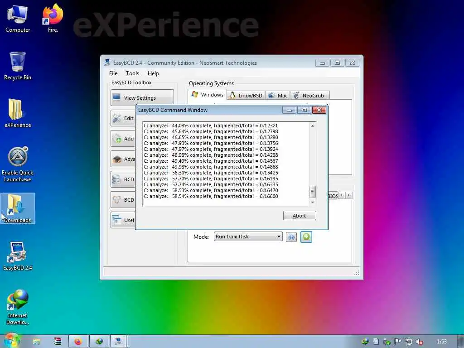Click the taskbar clock showing 1:53

coord(441,342)
